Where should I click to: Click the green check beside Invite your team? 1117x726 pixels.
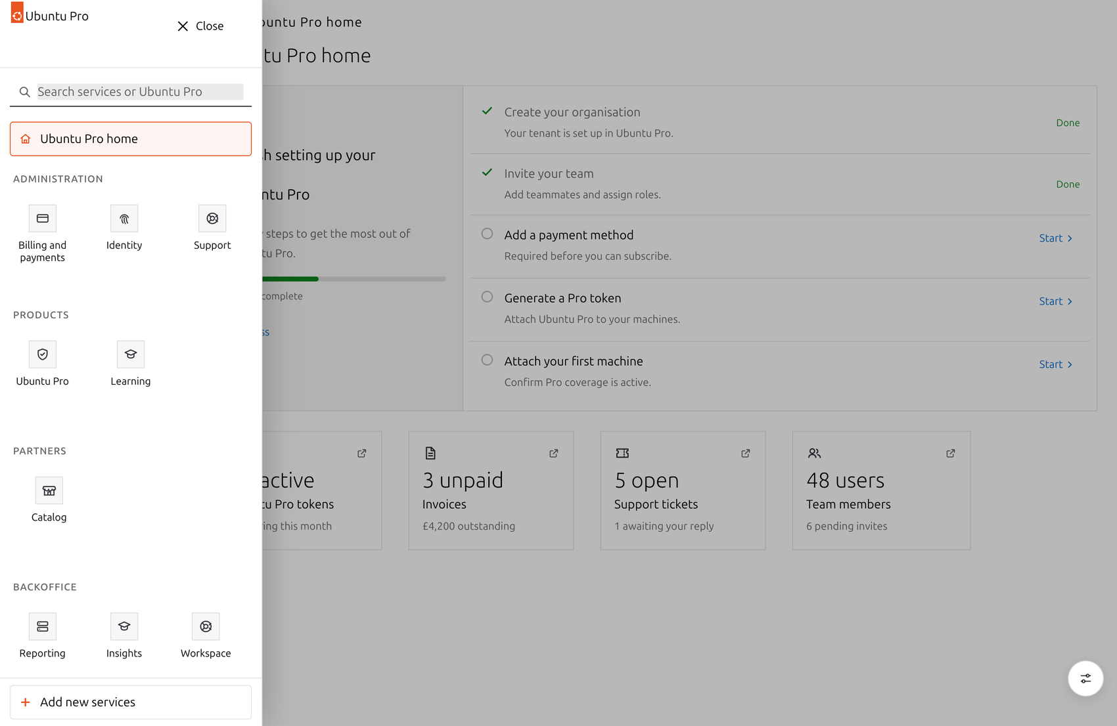(487, 173)
